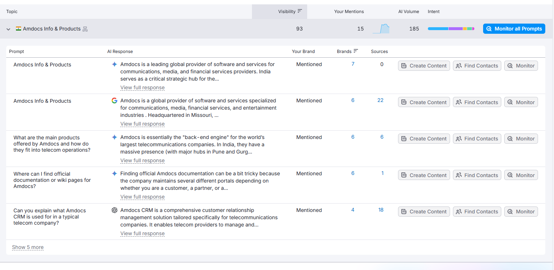Click the AI Volume value 185
The height and width of the screenshot is (270, 554).
414,29
